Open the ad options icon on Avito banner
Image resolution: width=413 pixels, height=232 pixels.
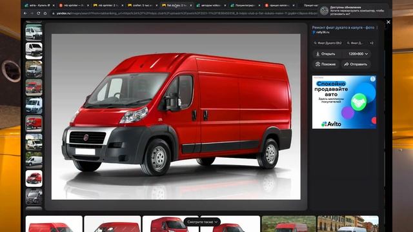click(373, 79)
